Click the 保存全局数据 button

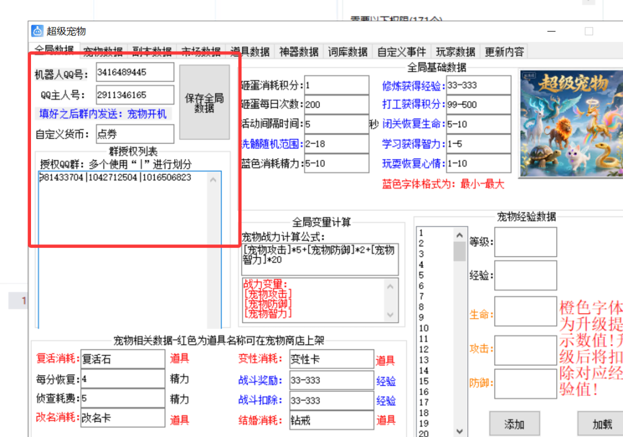pyautogui.click(x=204, y=103)
